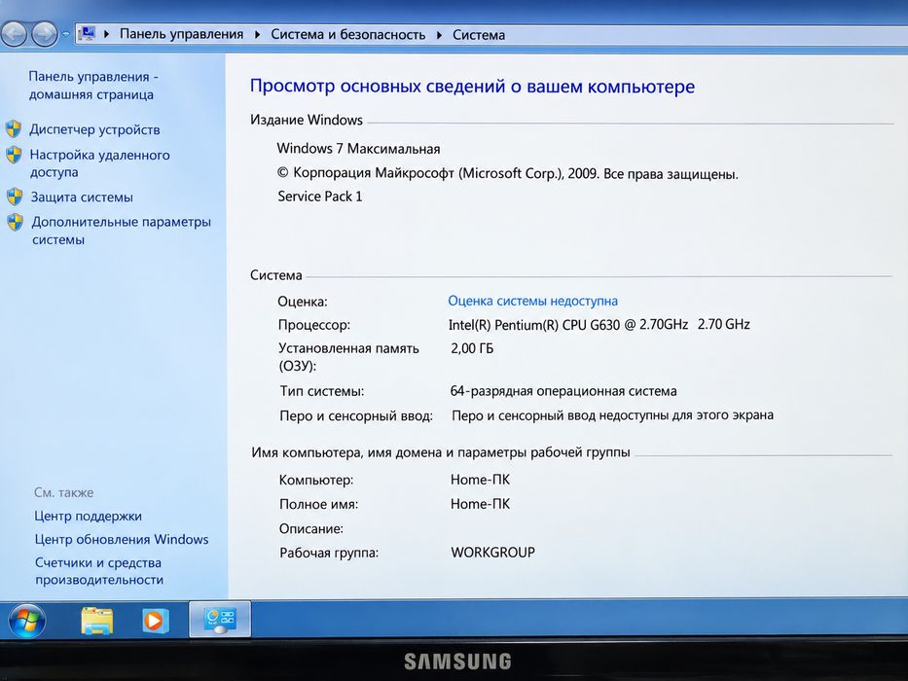Expand arrow after Панель управления breadcrumb

[x=257, y=35]
